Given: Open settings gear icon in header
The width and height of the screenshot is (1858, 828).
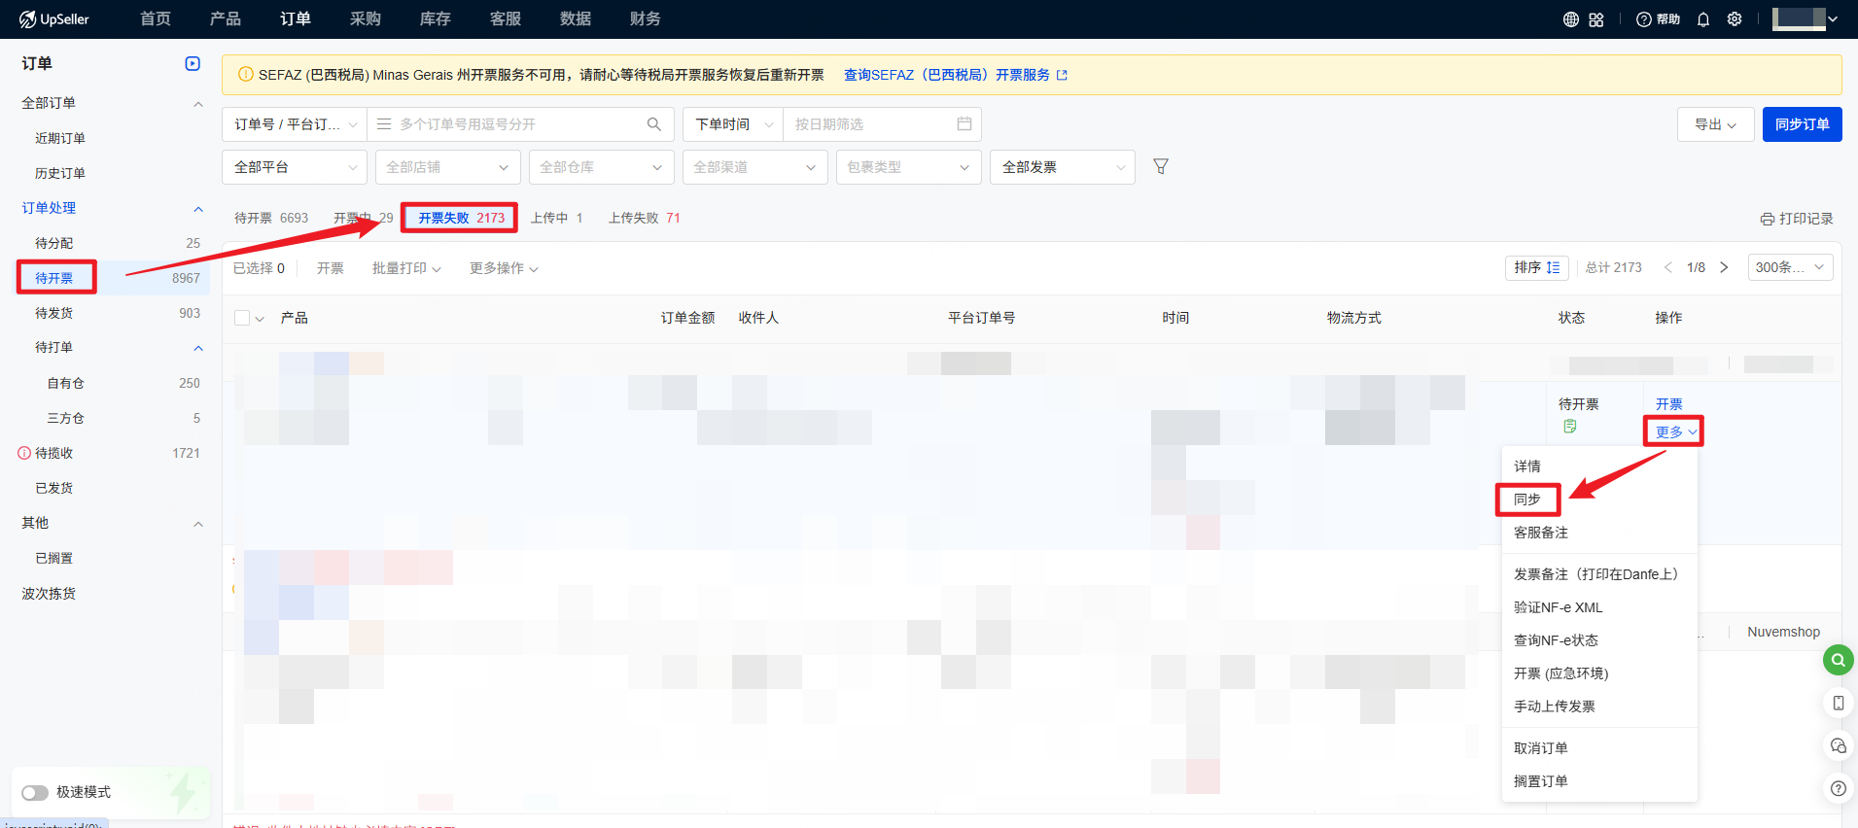Looking at the screenshot, I should [1735, 19].
